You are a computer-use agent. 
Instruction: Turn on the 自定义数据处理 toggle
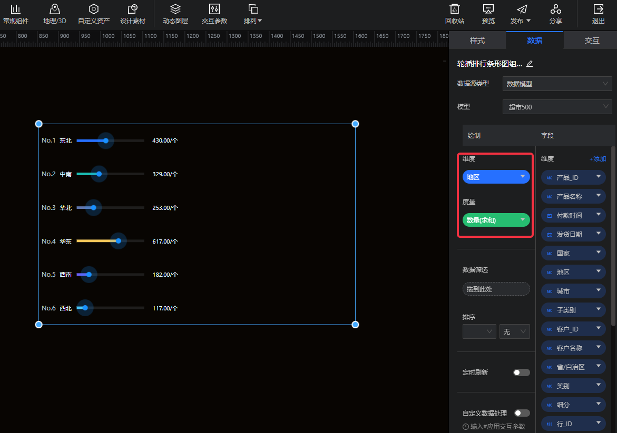tap(522, 413)
